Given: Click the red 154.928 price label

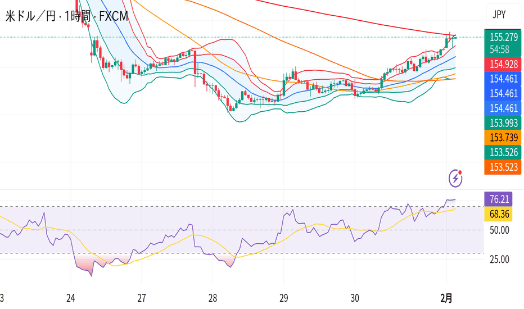Looking at the screenshot, I should [x=503, y=63].
